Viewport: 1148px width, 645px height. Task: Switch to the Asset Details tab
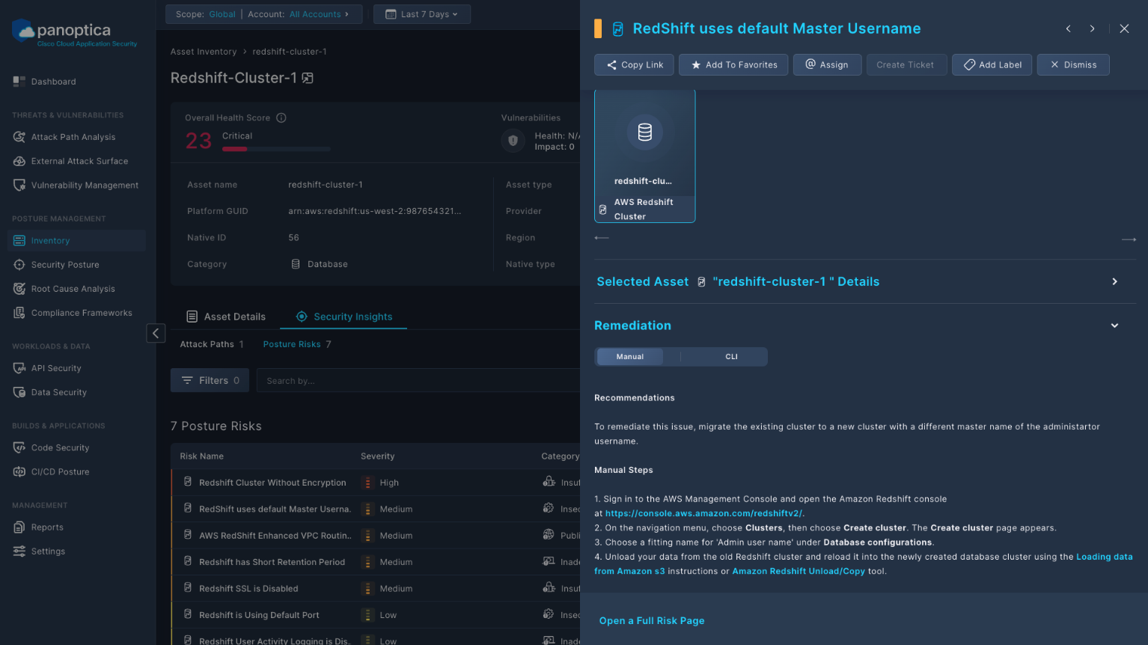coord(226,317)
